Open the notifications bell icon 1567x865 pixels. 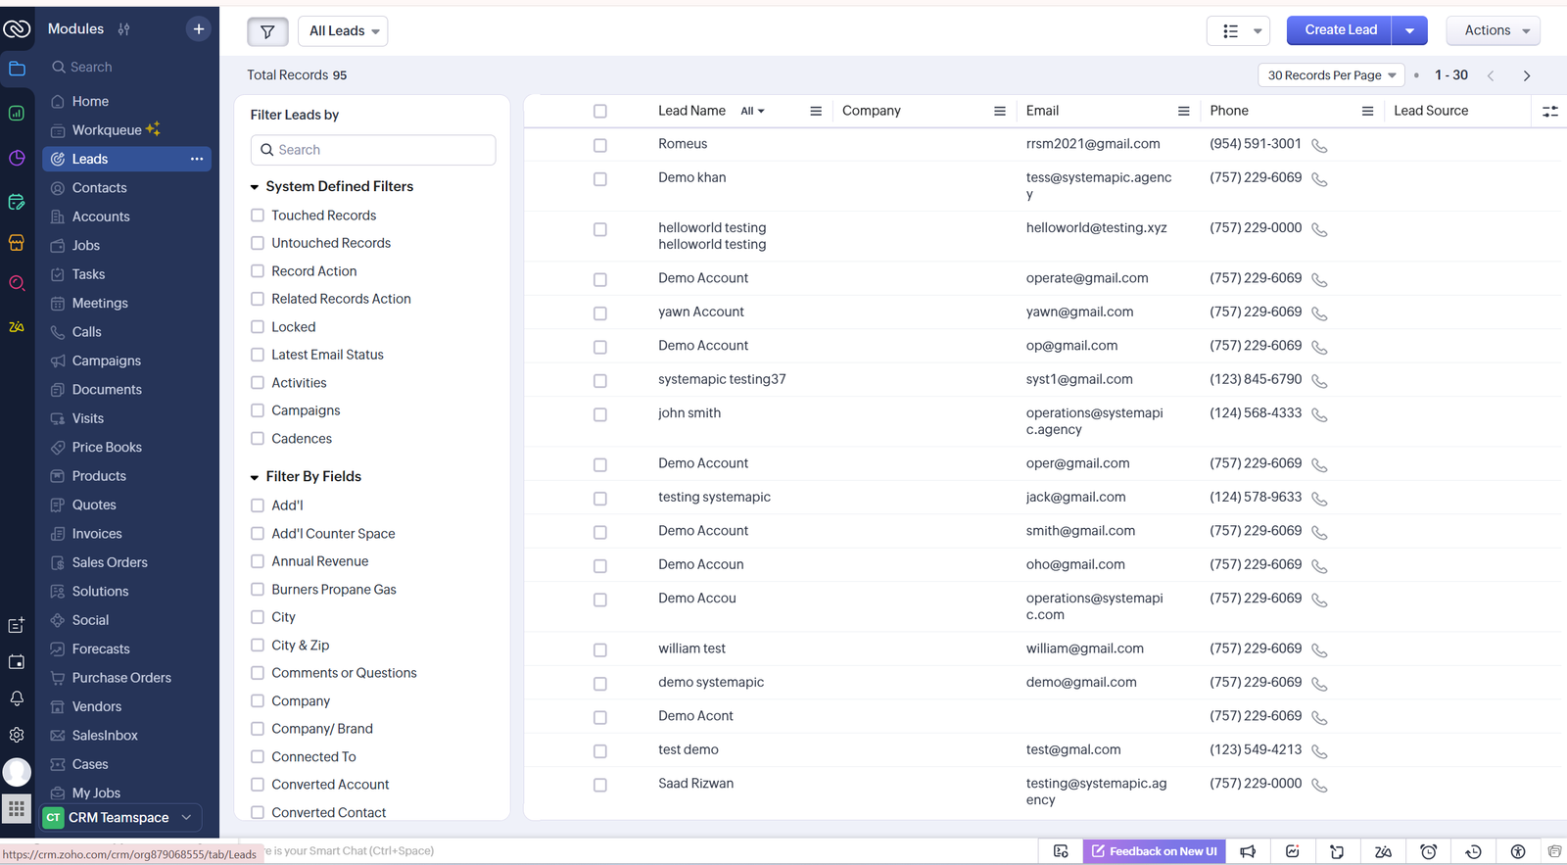click(17, 698)
